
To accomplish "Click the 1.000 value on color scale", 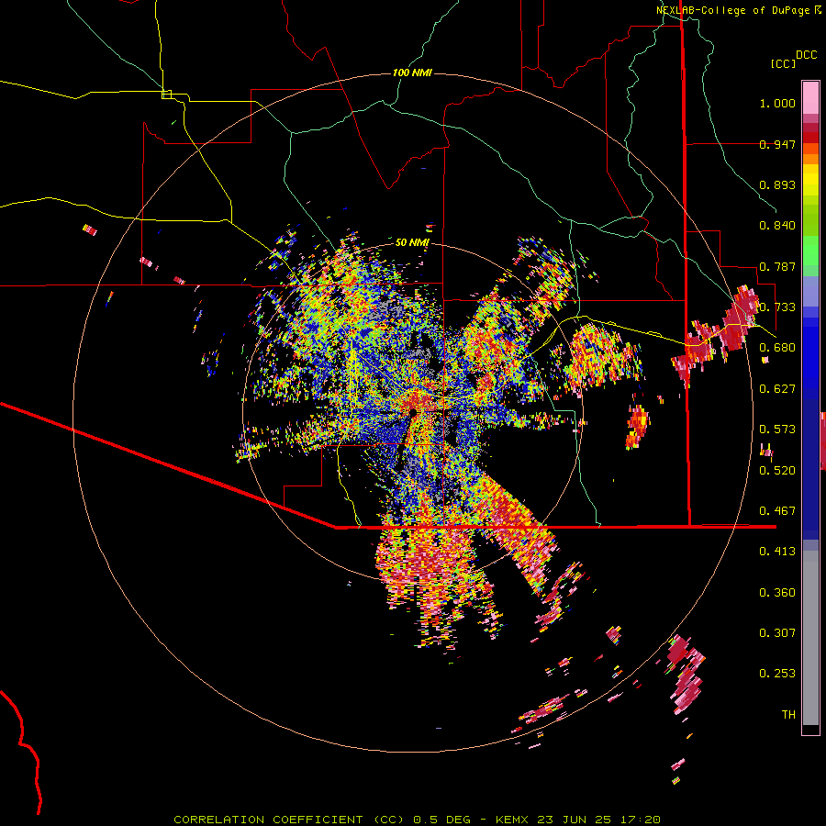I will (777, 103).
